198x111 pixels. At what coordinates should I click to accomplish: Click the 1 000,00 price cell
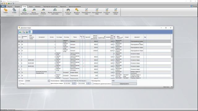click(94, 51)
